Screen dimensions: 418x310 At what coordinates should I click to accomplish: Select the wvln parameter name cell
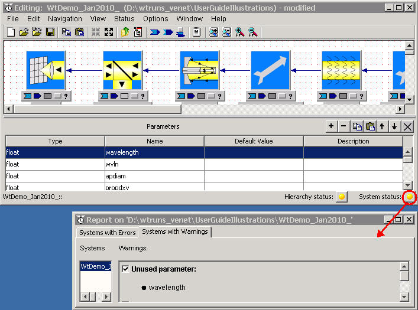click(154, 164)
